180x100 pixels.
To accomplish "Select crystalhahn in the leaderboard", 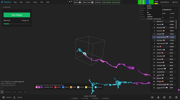I will [x=164, y=72].
